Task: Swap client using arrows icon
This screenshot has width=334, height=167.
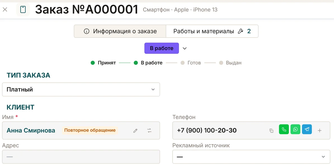Action: [149, 131]
